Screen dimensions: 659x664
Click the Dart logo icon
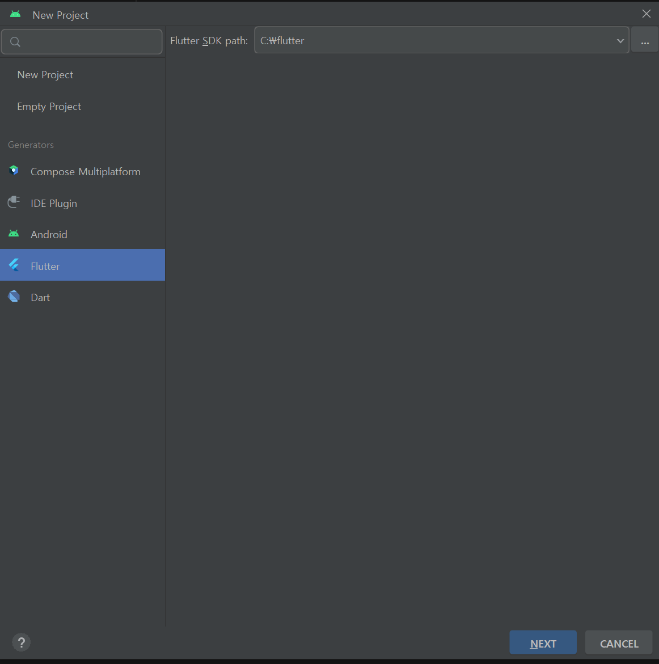14,297
